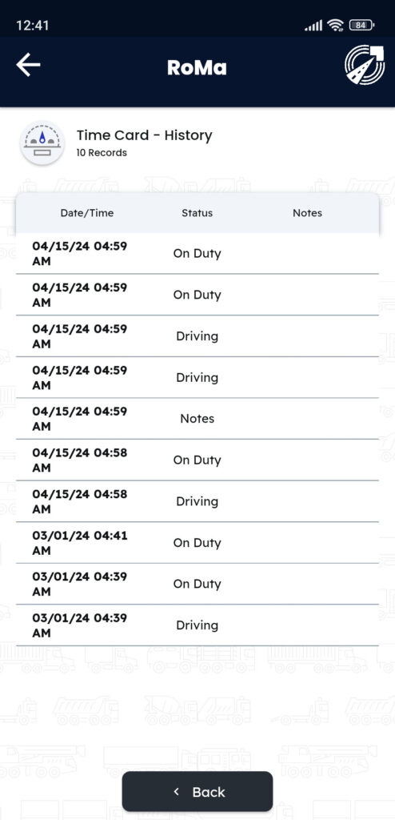The width and height of the screenshot is (395, 820).
Task: Tap the back arrow in header
Action: tap(28, 66)
